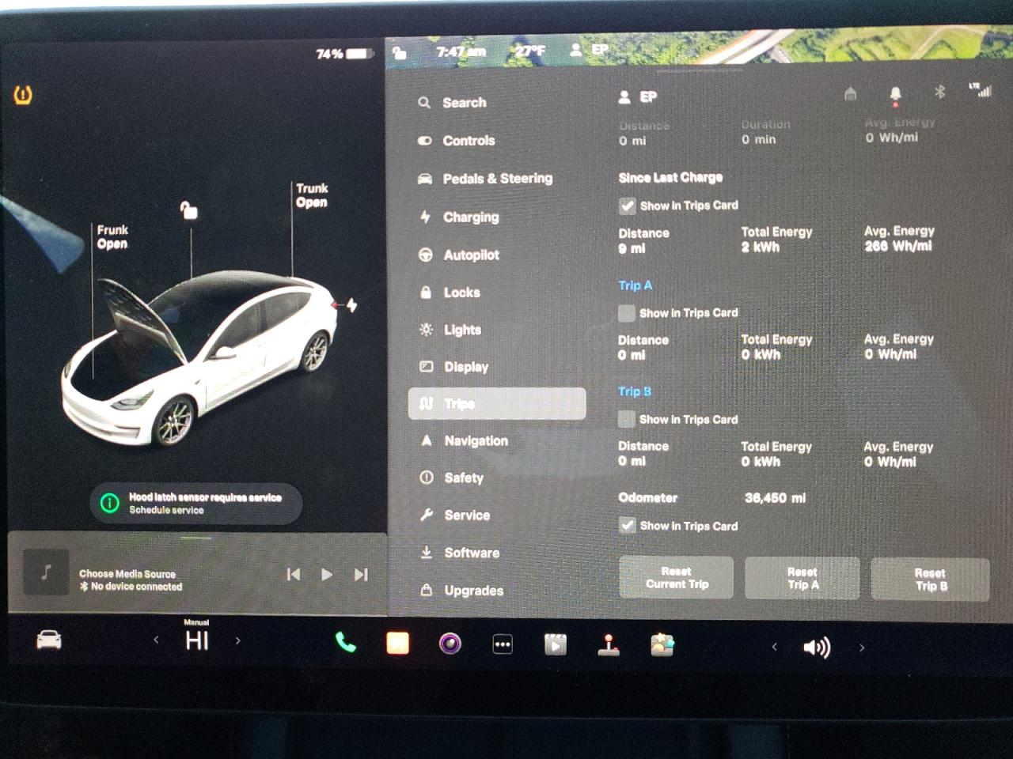The width and height of the screenshot is (1013, 759).
Task: Tap the HI temperature setting
Action: coord(197,640)
